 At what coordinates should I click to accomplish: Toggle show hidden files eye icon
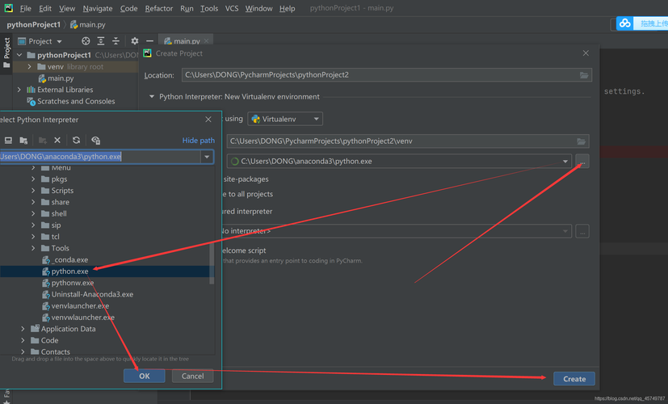(96, 141)
